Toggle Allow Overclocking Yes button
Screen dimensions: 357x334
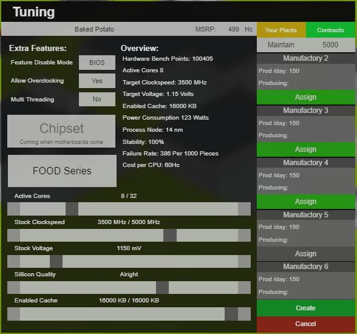pos(97,81)
